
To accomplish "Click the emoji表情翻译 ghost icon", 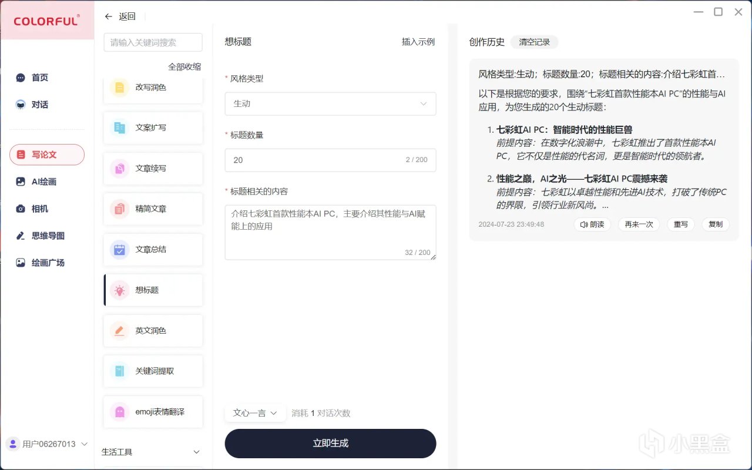I will click(x=120, y=412).
